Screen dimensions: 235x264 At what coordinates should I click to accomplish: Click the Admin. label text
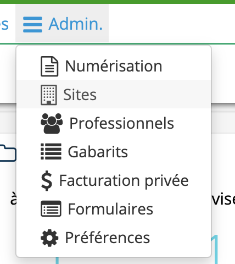[76, 24]
